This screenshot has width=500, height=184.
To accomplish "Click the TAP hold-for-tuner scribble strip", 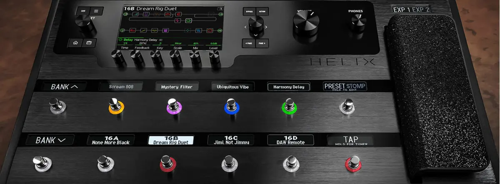I will tap(350, 140).
